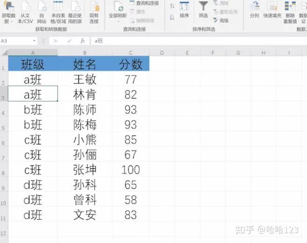This screenshot has width=307, height=243.
Task: Click the cell containing 王敏
Action: [x=85, y=79]
